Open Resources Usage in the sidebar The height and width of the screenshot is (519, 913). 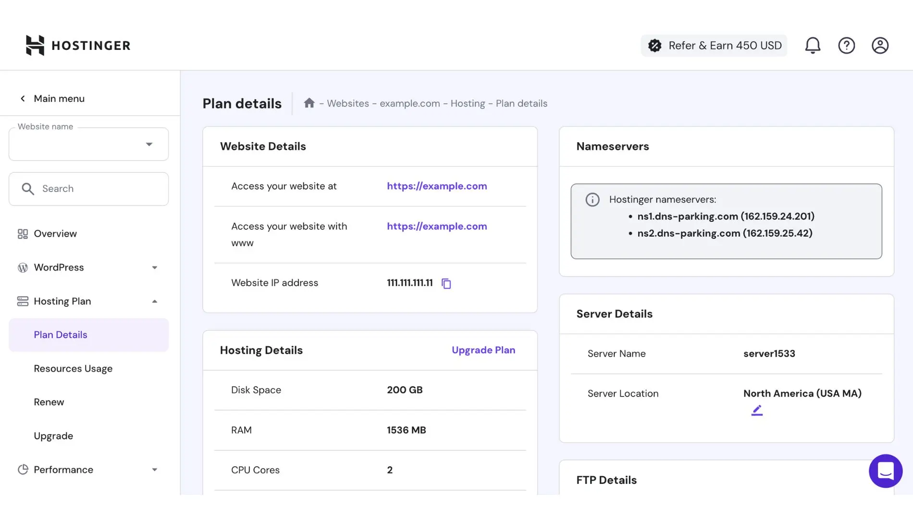73,368
